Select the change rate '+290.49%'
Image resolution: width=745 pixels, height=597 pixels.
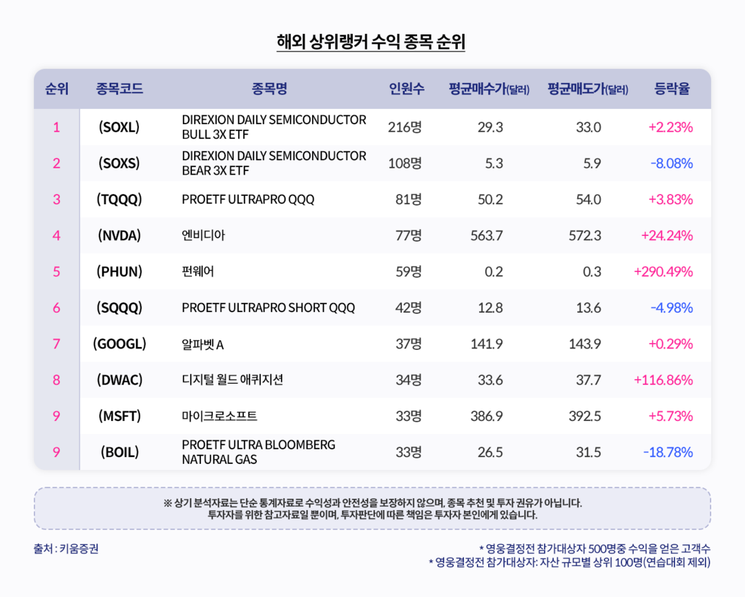click(x=664, y=272)
